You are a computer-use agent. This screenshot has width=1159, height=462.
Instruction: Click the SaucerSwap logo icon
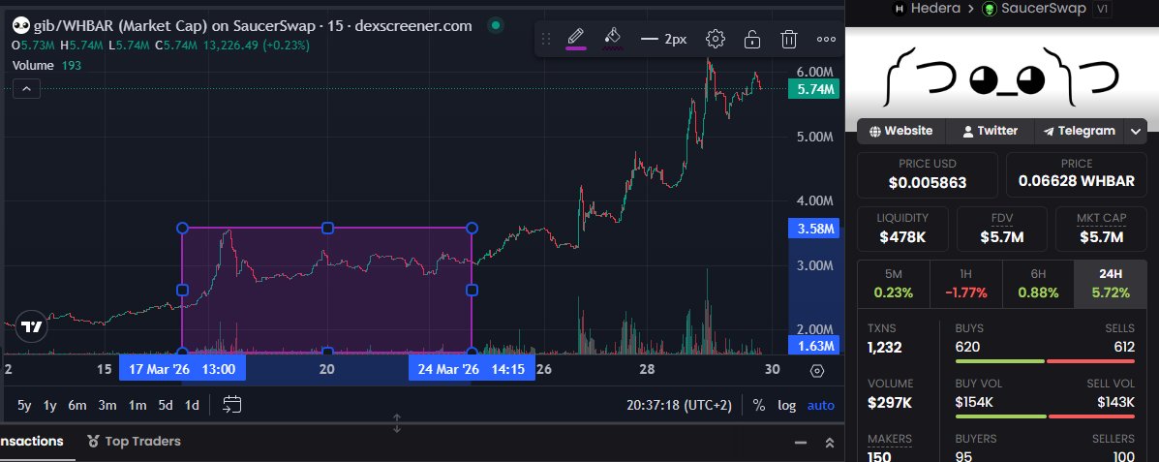point(989,9)
